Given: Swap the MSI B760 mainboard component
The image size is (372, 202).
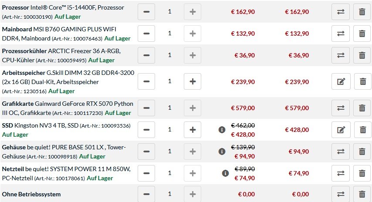Looking at the screenshot, I should point(341,34).
